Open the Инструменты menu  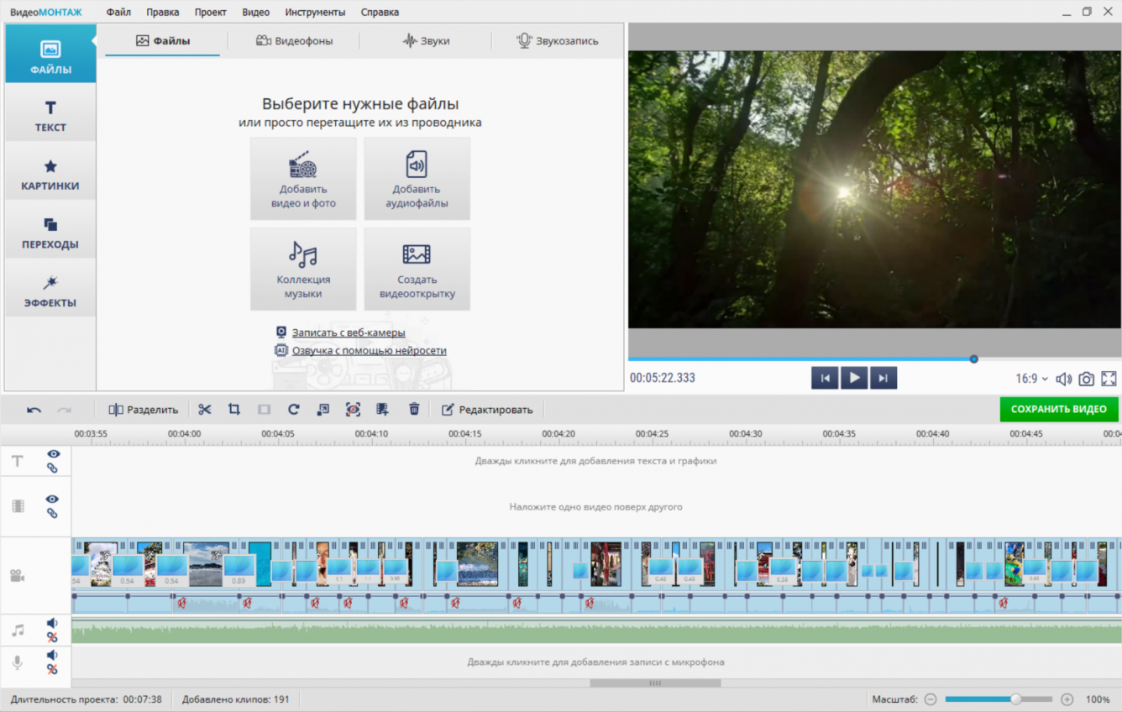click(315, 13)
